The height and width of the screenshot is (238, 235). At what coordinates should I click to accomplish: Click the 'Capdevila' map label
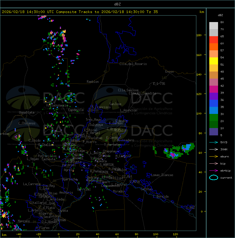pos(76,110)
